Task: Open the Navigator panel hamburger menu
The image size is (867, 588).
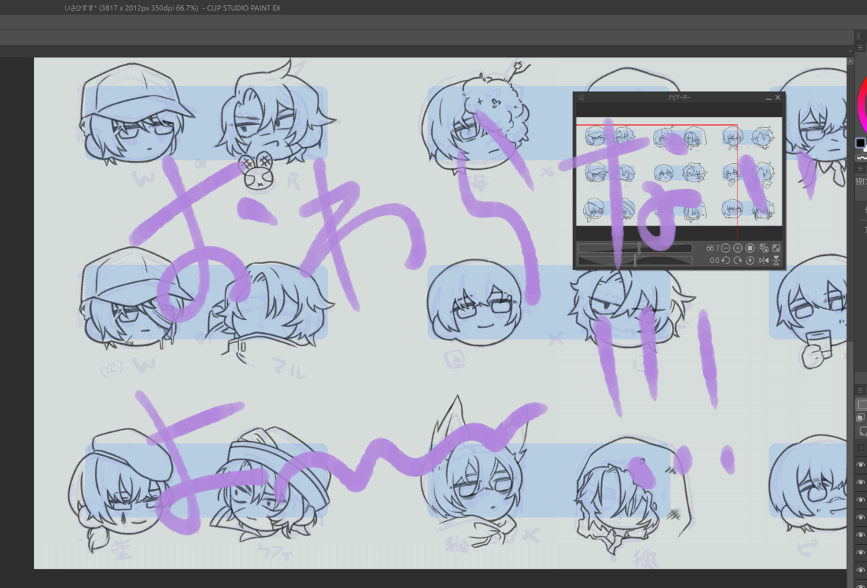Action: [x=580, y=97]
